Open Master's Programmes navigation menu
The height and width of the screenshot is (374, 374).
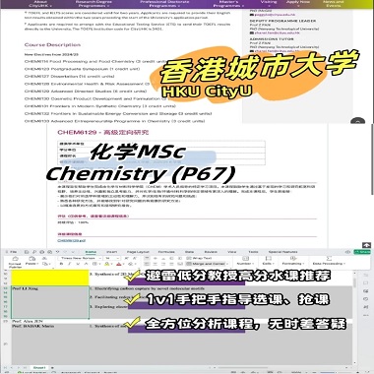[x=228, y=4]
